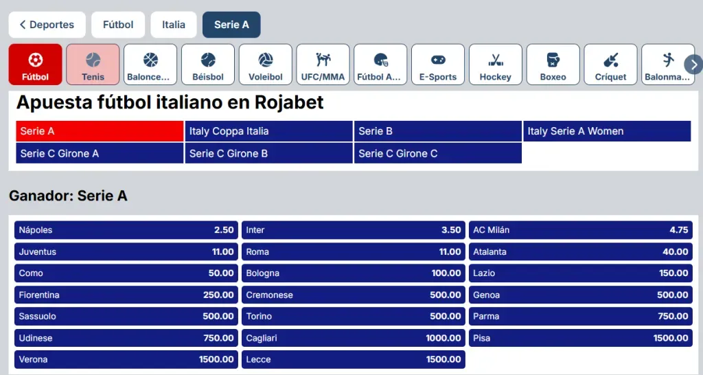
Task: Switch to the Serie B league tab
Action: [438, 131]
